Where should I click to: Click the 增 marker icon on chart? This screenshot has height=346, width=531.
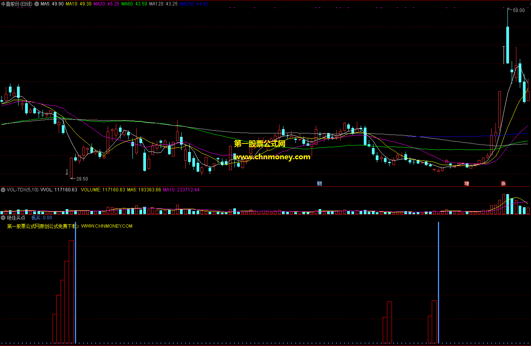tap(467, 183)
